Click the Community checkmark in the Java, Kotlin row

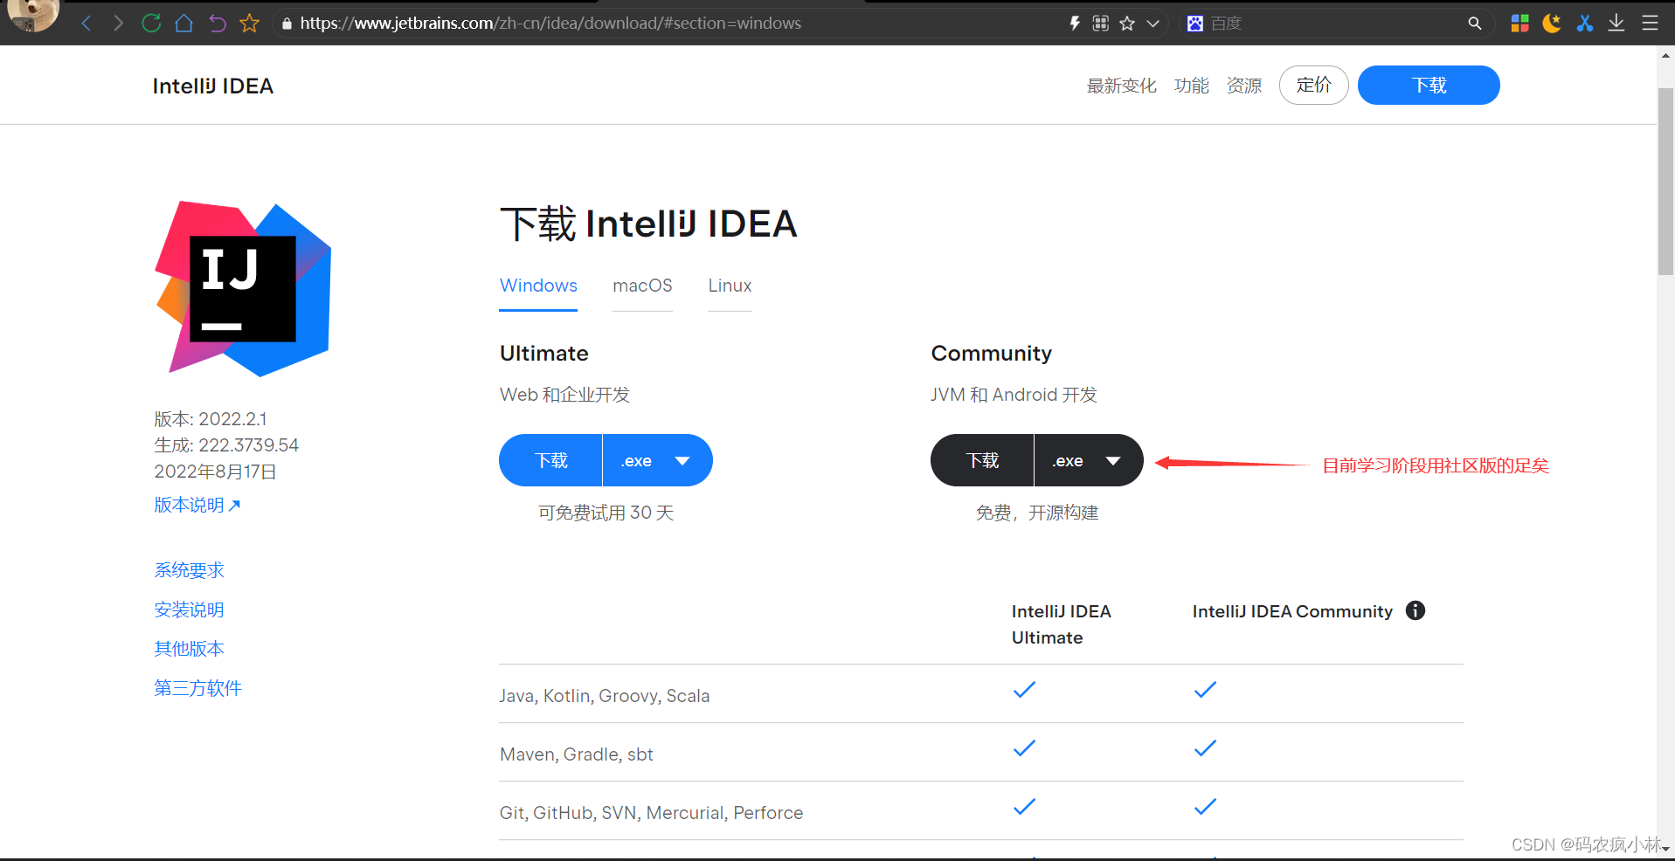tap(1205, 690)
